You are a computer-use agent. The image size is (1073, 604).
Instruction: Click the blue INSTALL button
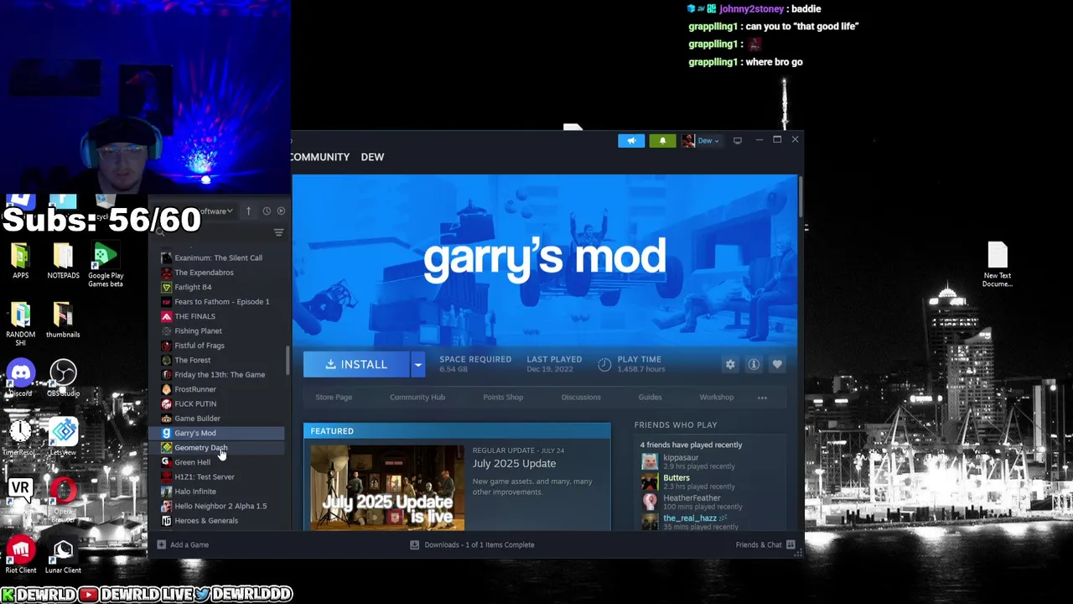(356, 364)
